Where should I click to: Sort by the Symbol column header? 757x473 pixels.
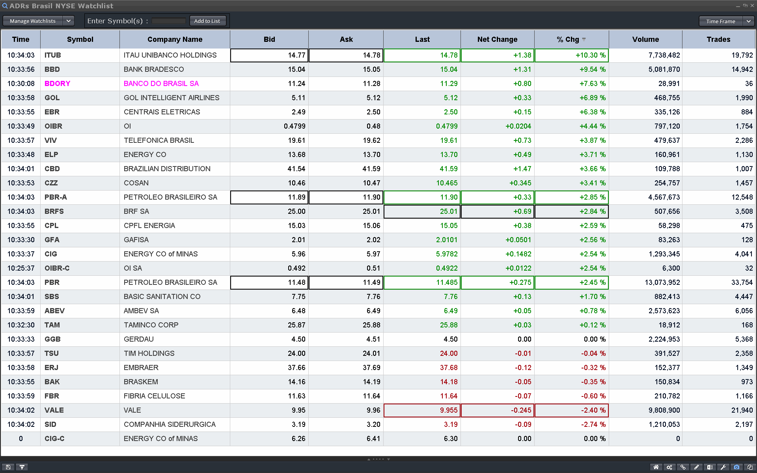click(80, 39)
